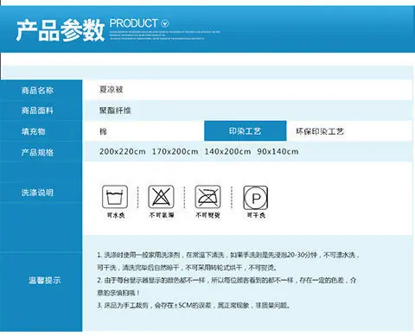Click the do-not-iron (不可熨烫) icon
Image resolution: width=415 pixels, height=336 pixels.
[x=207, y=197]
